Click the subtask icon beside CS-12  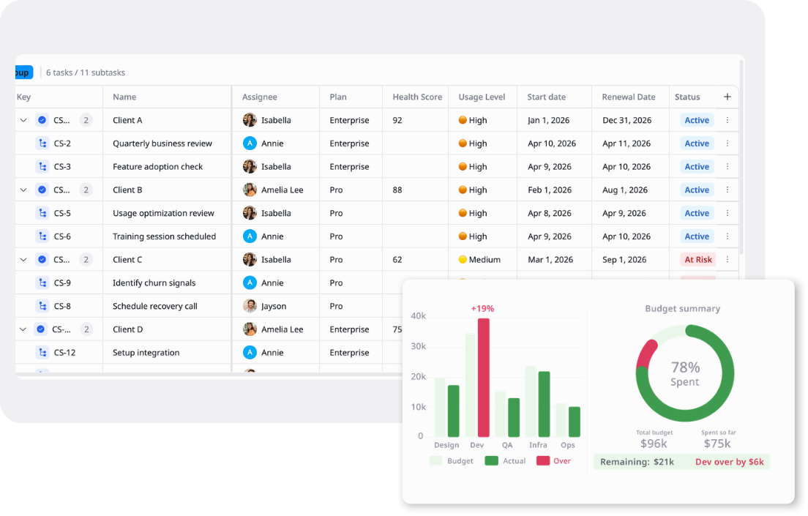(42, 353)
